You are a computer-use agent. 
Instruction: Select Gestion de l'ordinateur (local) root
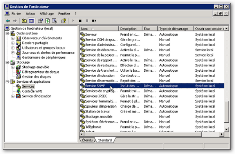point(32,28)
